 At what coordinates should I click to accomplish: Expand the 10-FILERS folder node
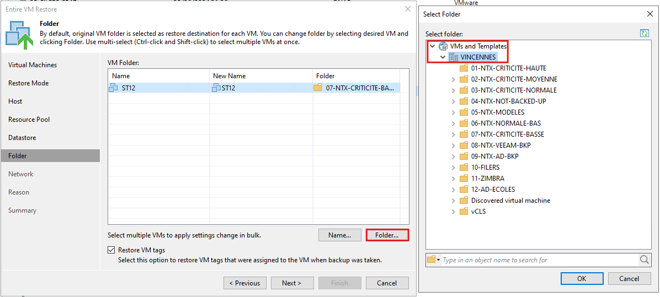(453, 168)
